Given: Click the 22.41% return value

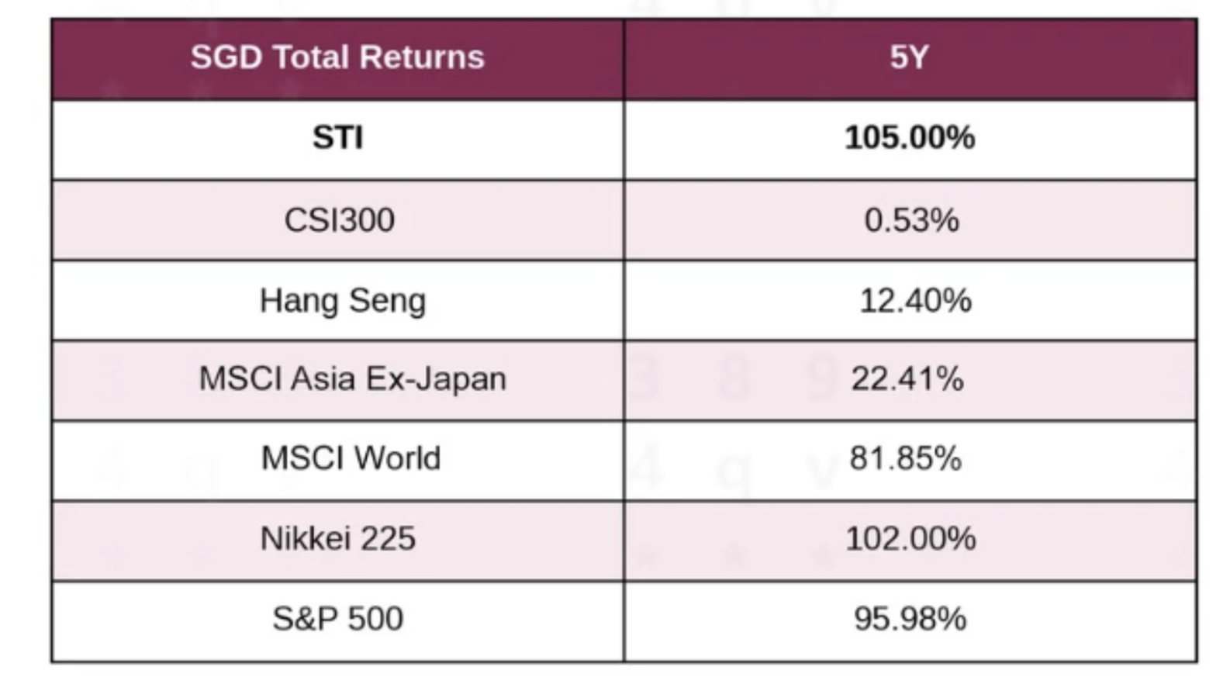Looking at the screenshot, I should tap(907, 379).
